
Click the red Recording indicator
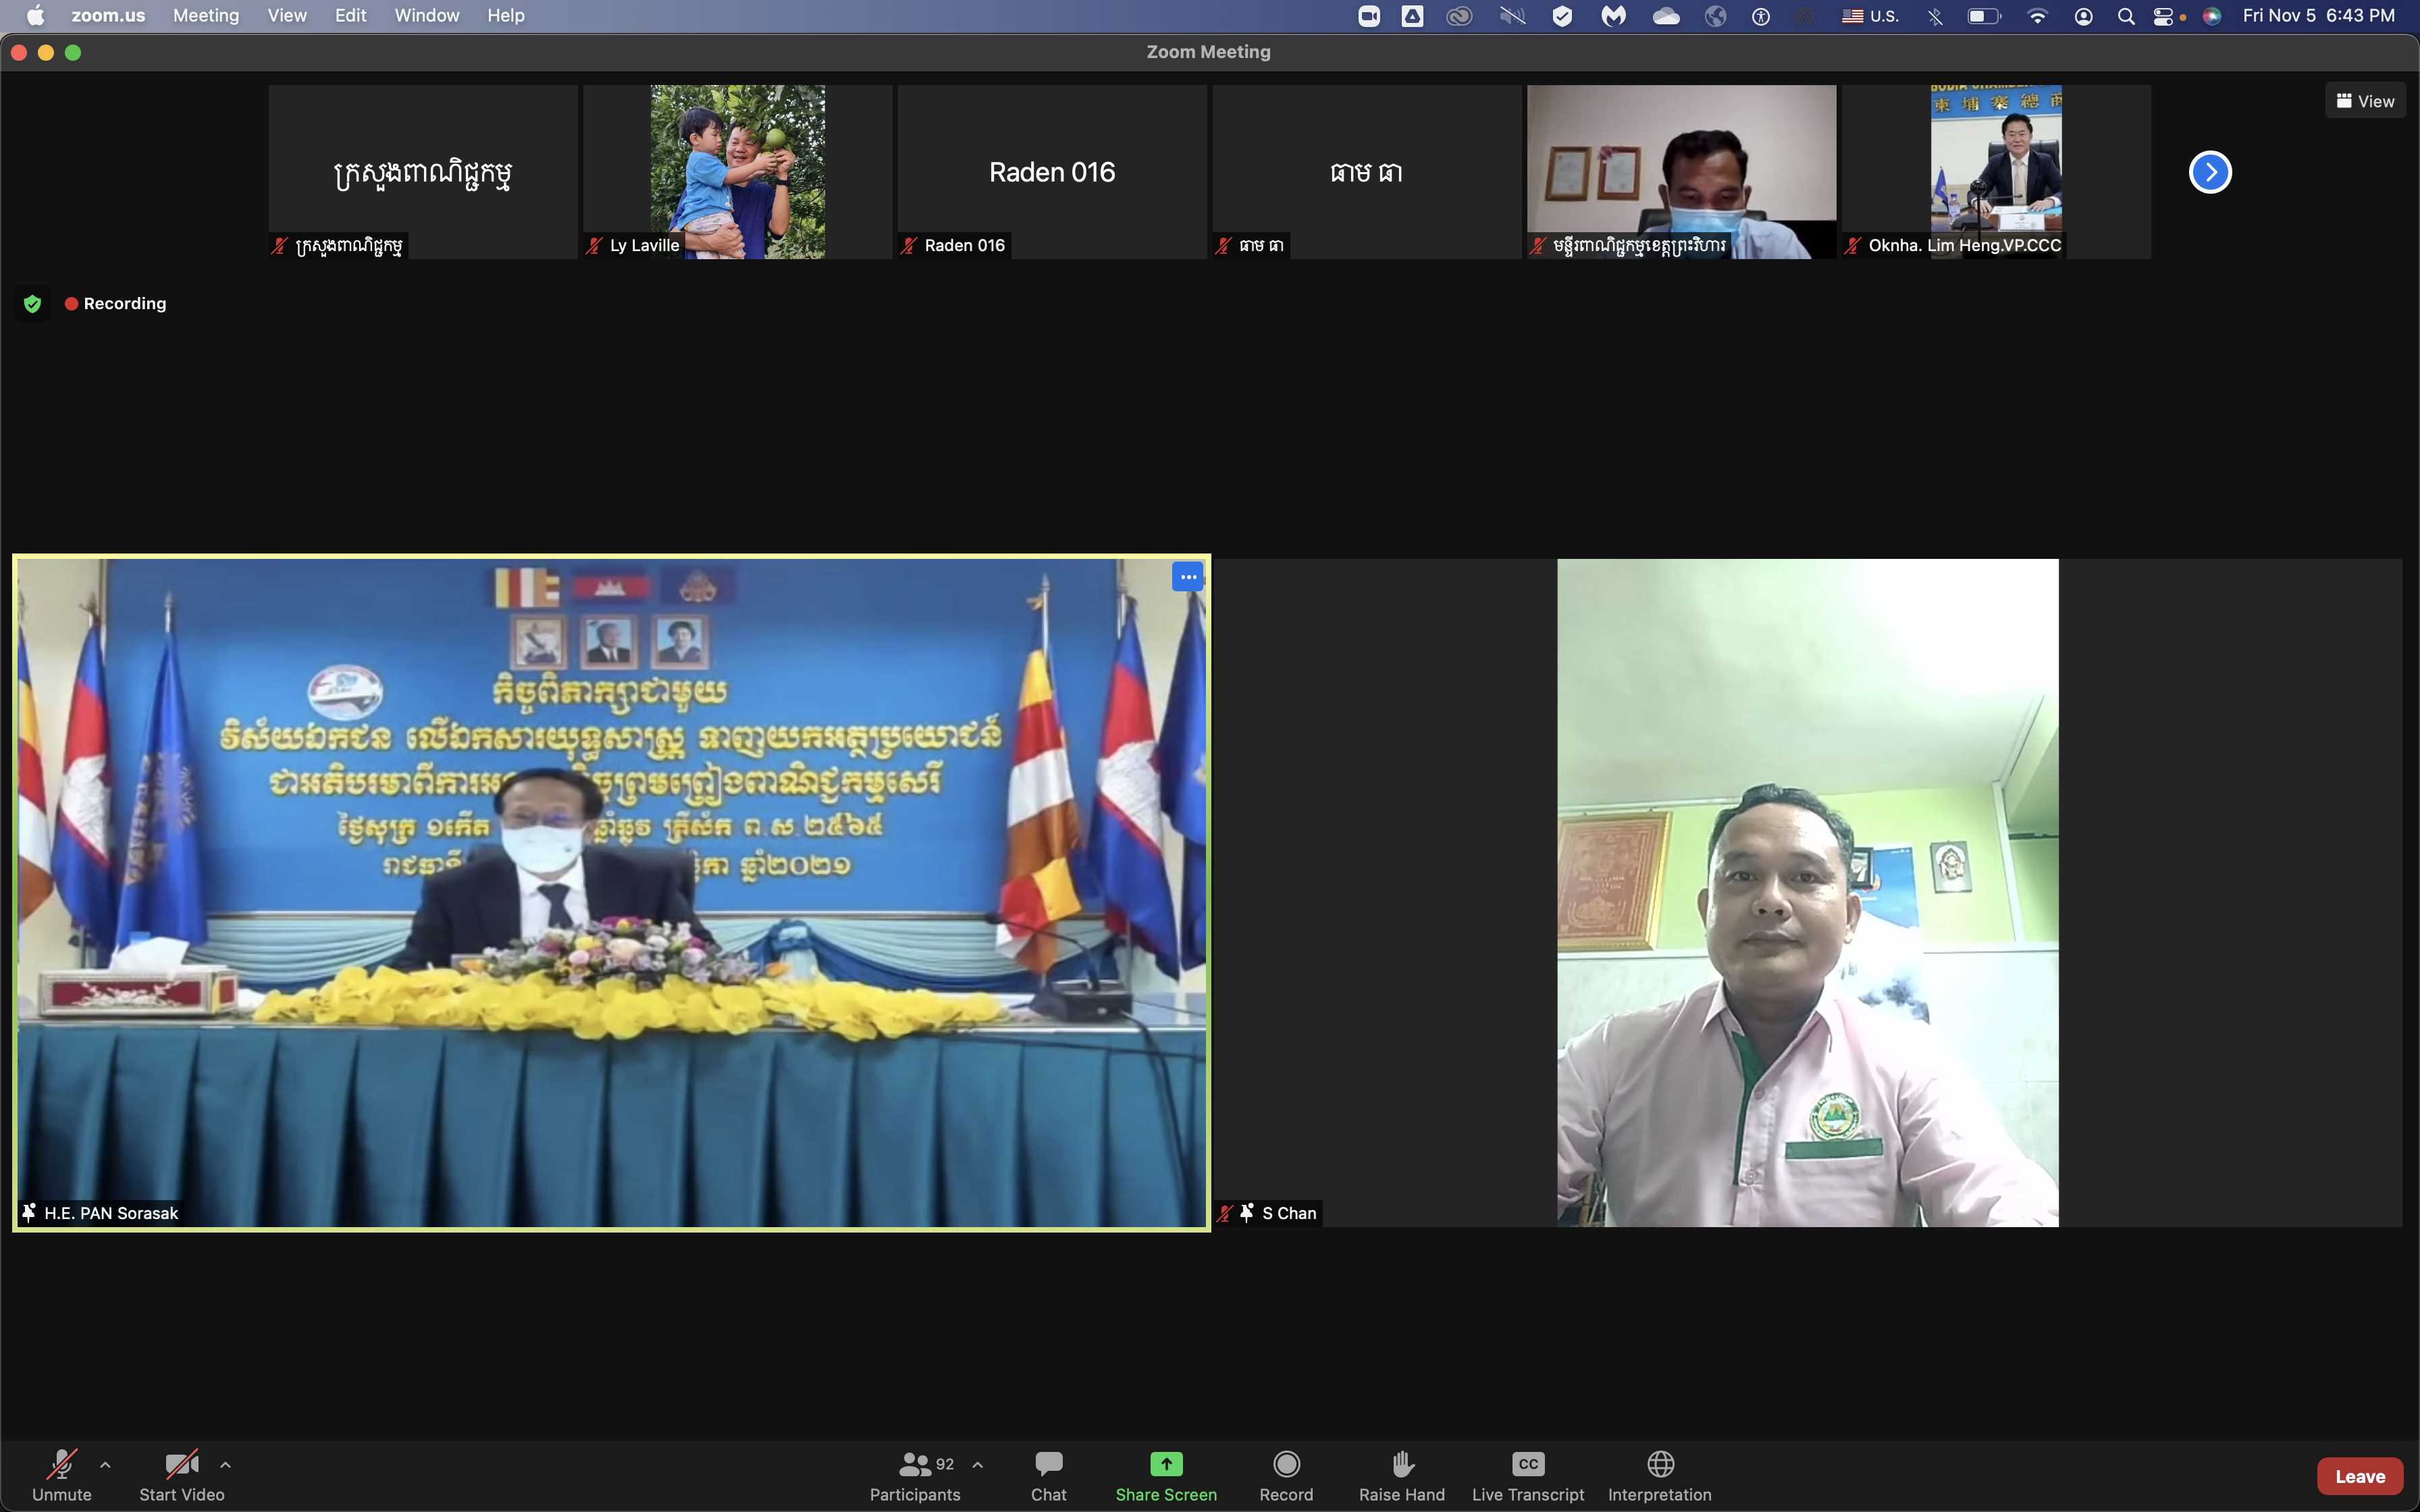[115, 303]
